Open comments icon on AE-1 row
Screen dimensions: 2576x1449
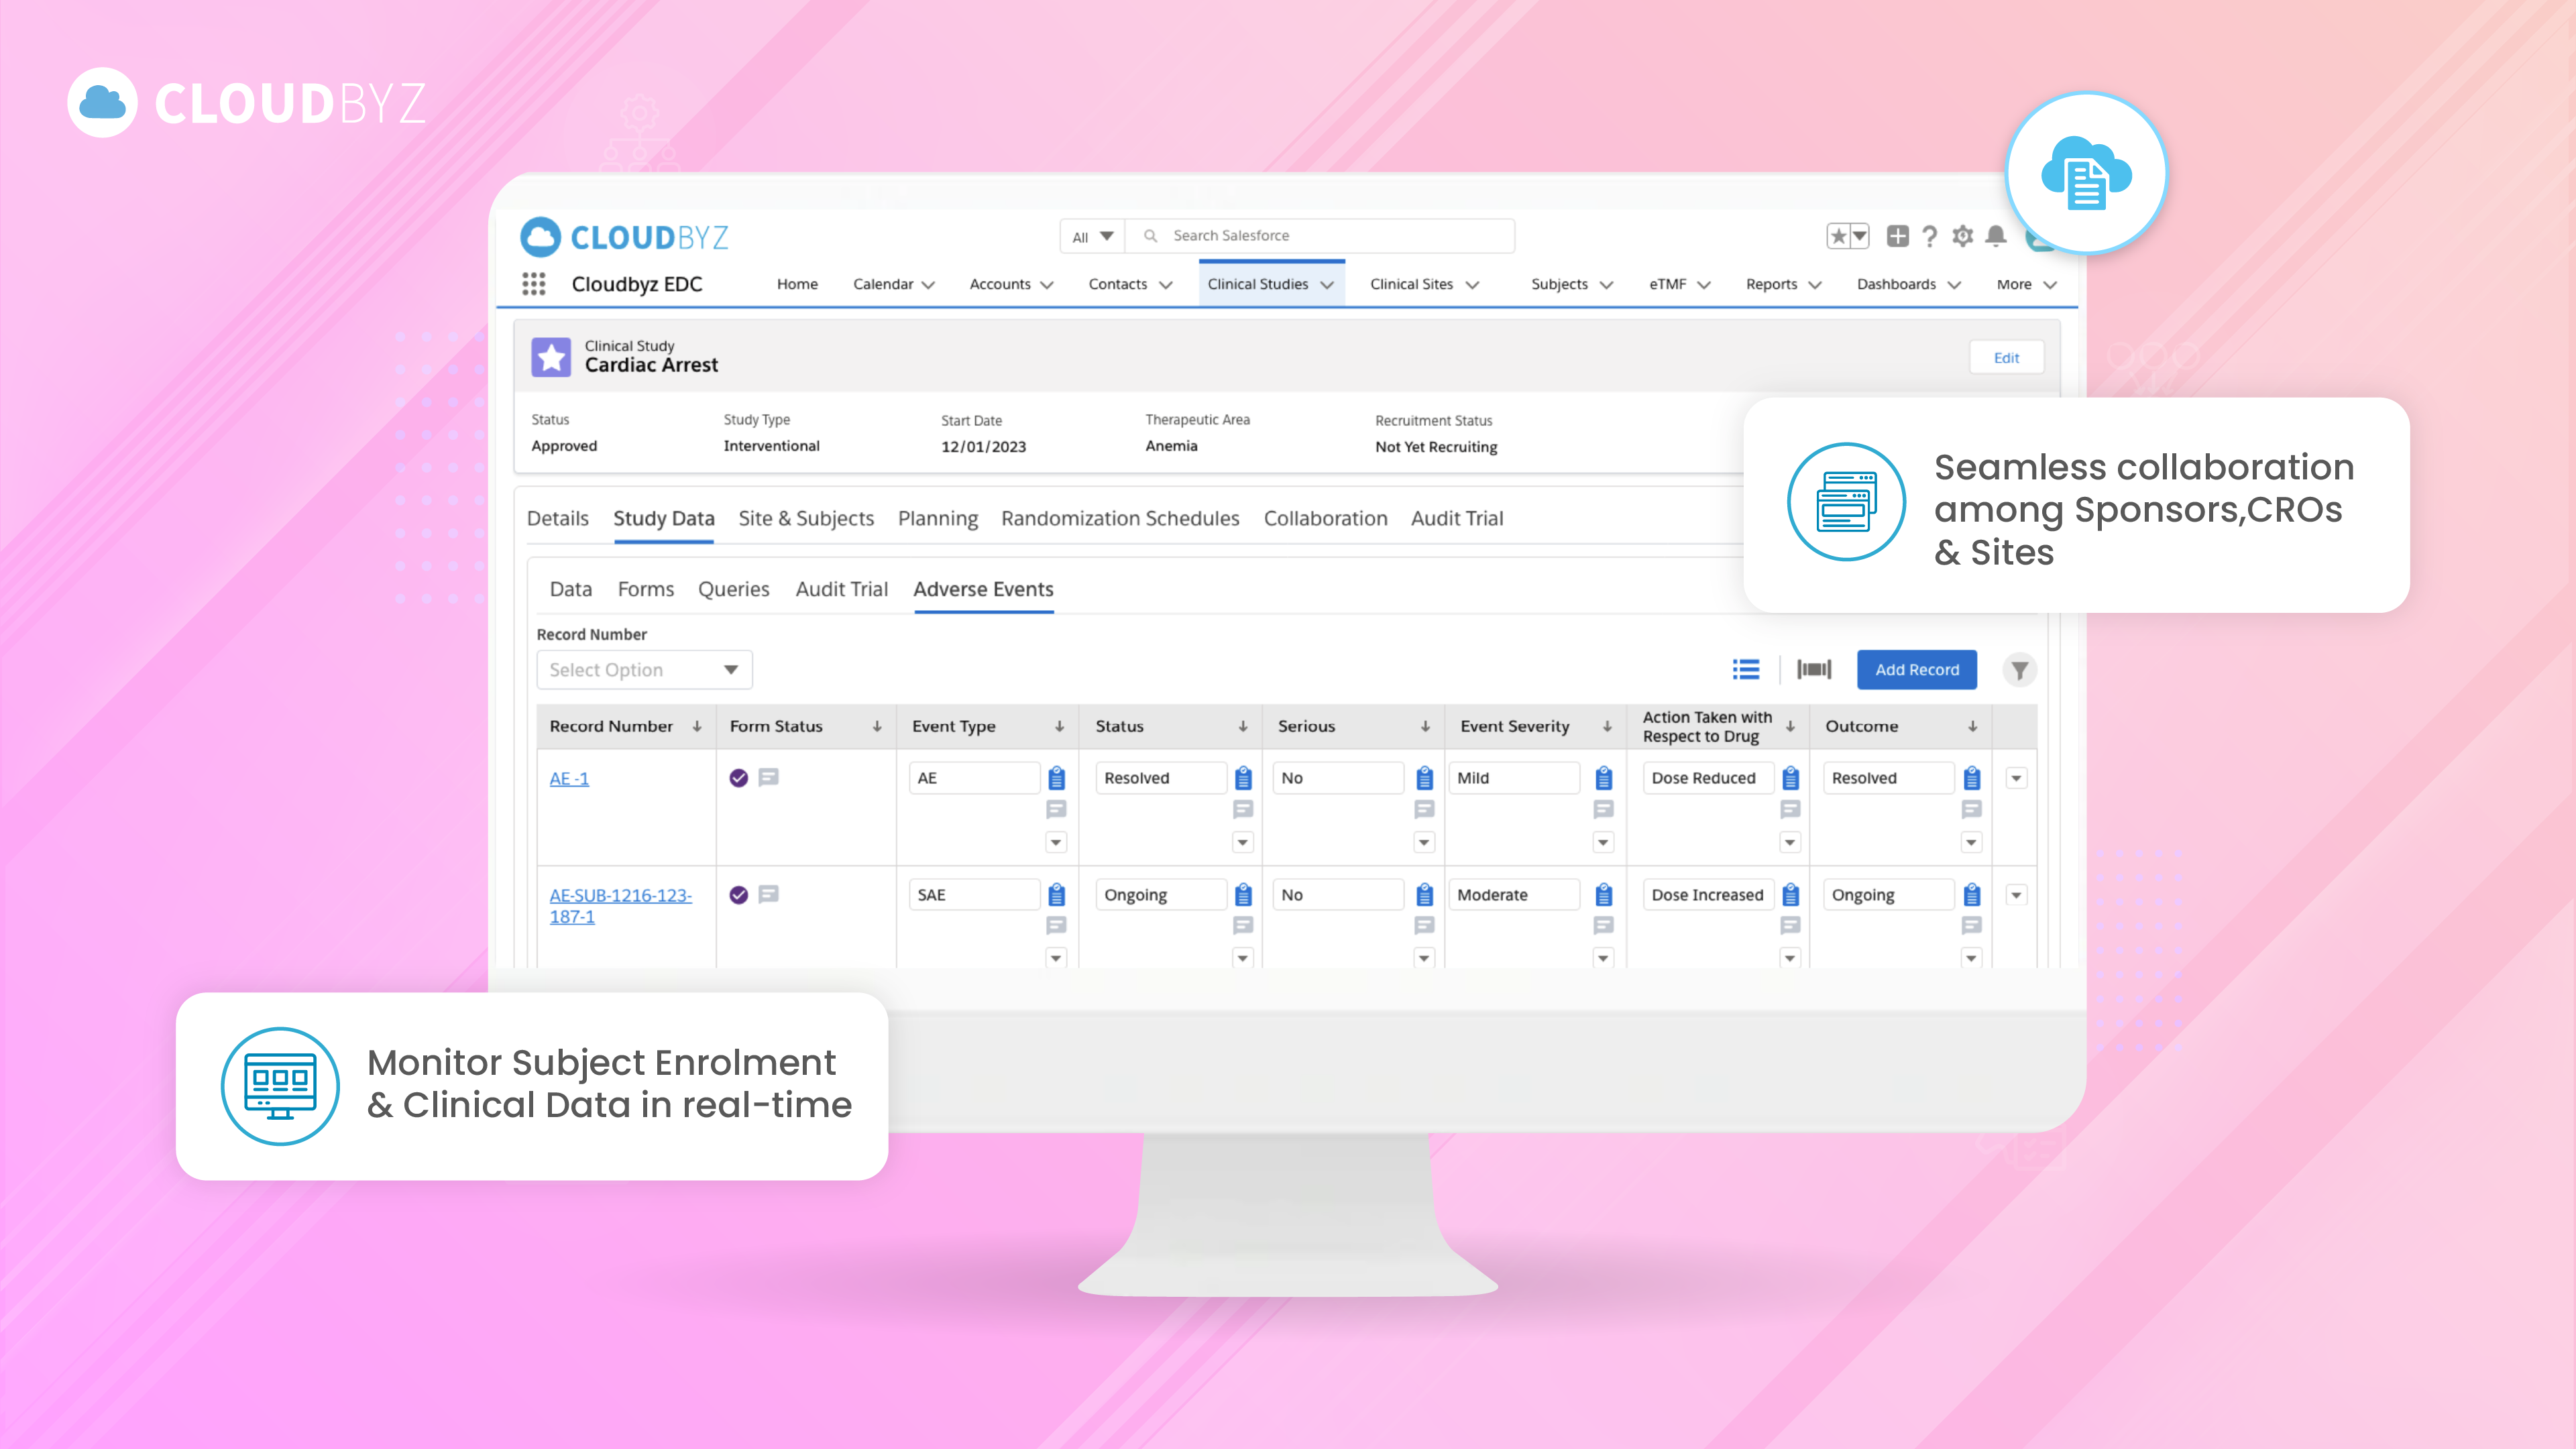point(768,777)
